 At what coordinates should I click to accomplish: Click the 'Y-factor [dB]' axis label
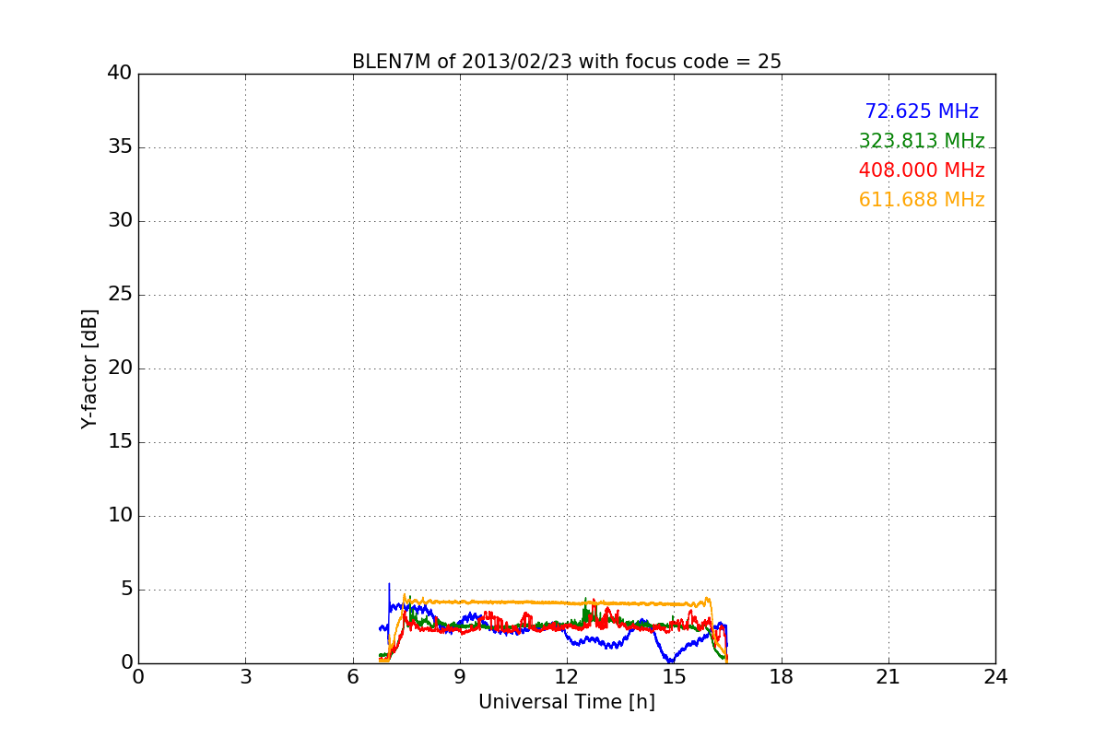click(x=89, y=368)
